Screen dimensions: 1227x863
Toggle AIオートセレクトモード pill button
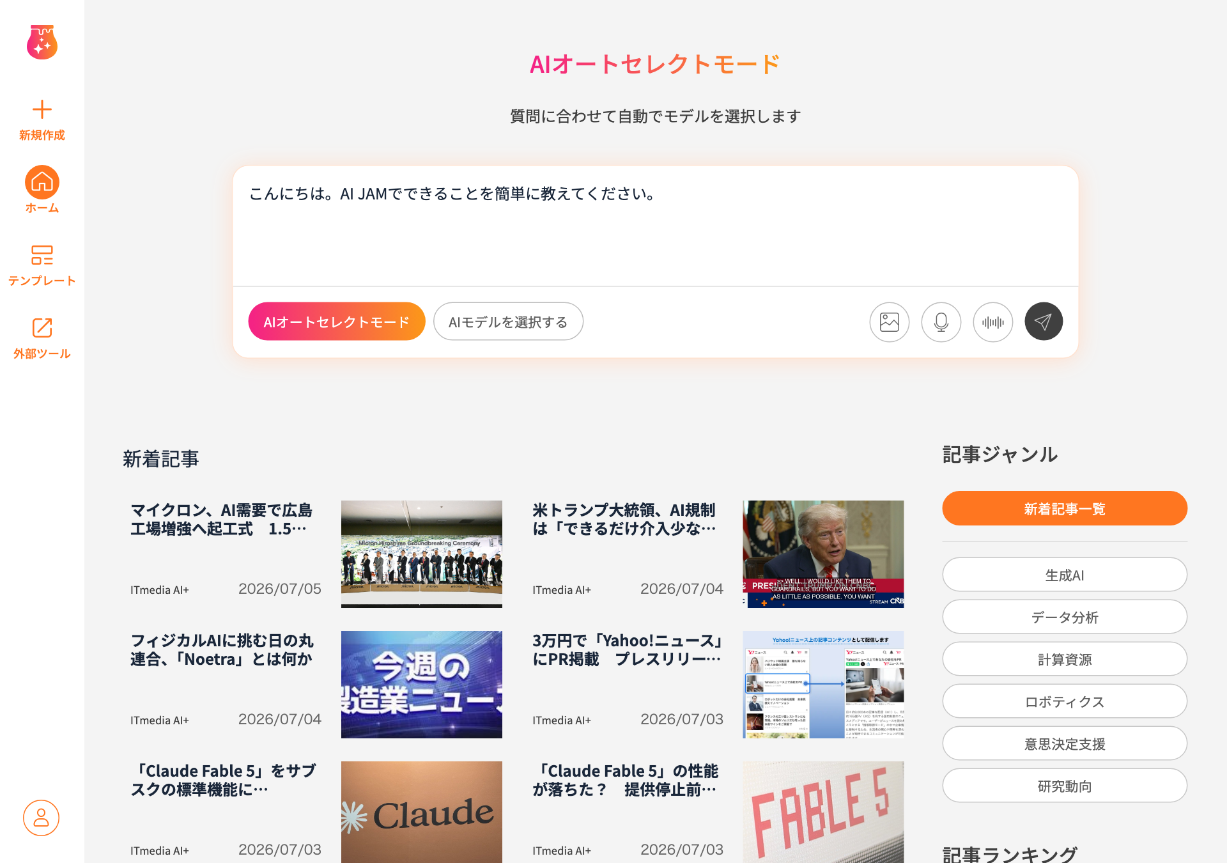click(337, 322)
